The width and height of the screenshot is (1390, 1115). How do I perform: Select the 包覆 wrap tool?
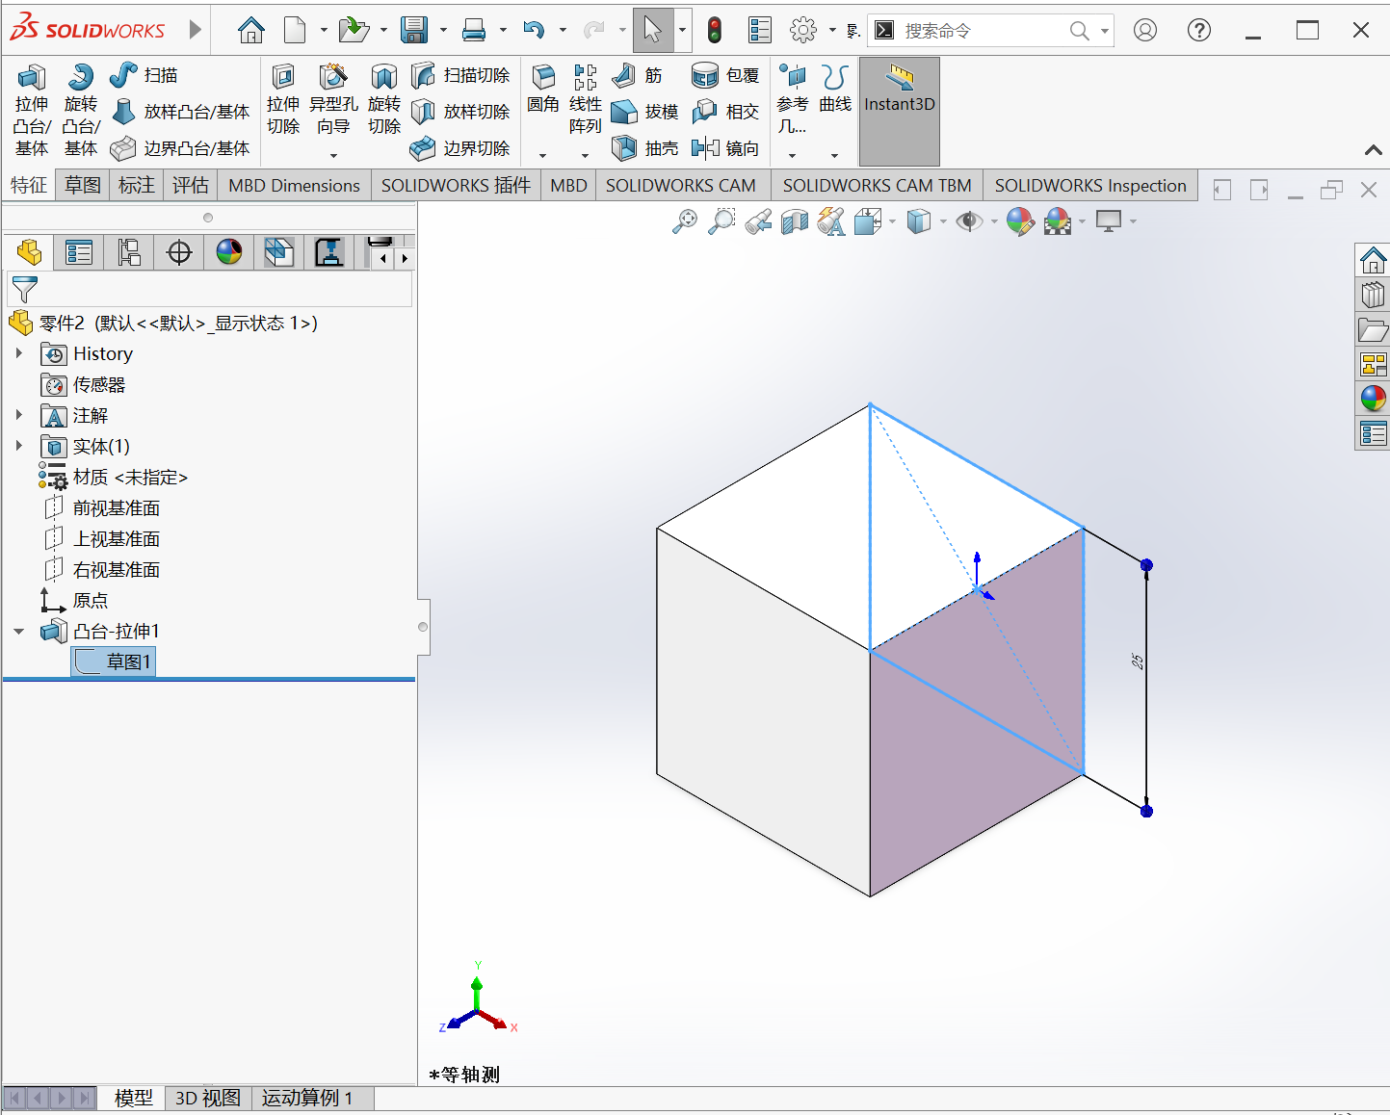click(725, 75)
